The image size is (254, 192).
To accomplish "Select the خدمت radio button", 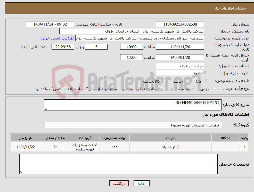I will click(188, 81).
